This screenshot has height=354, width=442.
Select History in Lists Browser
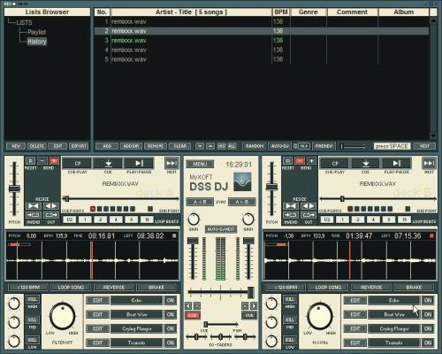point(37,42)
